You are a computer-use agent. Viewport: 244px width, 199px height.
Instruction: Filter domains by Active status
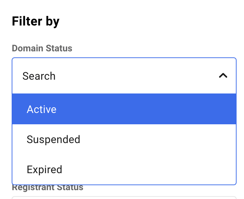click(124, 109)
